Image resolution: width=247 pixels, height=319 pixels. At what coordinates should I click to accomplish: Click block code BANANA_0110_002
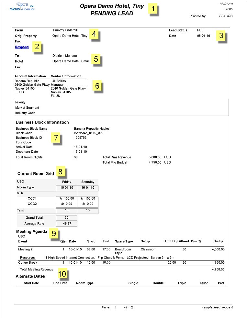click(89, 133)
